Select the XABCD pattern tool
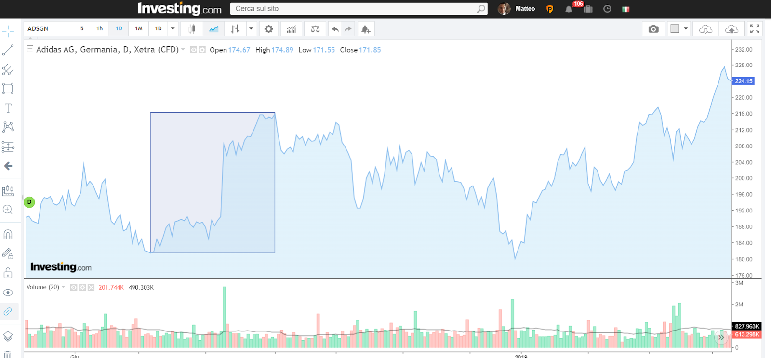Viewport: 771px width, 358px height. (x=8, y=127)
